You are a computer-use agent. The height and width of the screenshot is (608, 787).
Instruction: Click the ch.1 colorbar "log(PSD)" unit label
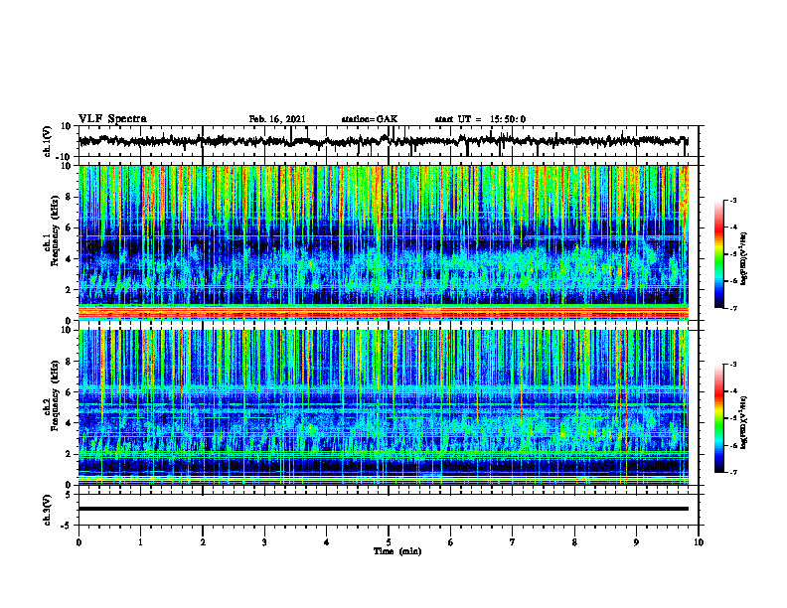(744, 258)
